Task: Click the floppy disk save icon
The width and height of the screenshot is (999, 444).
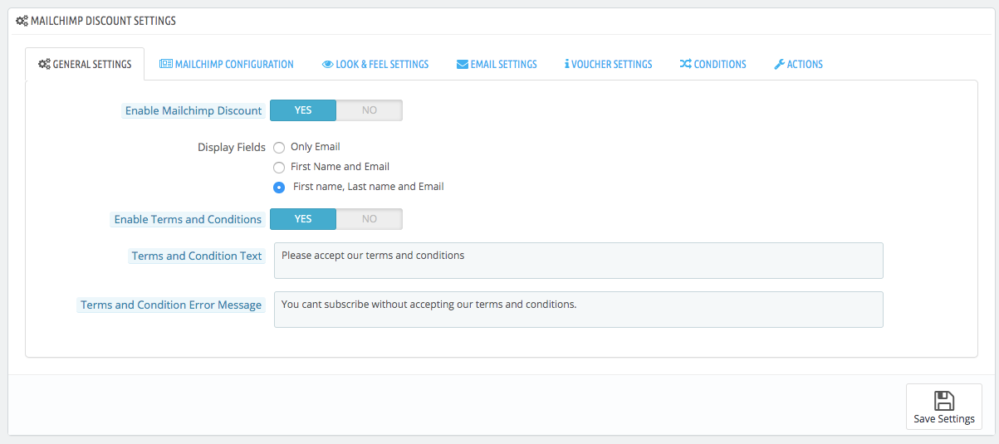Action: click(944, 401)
